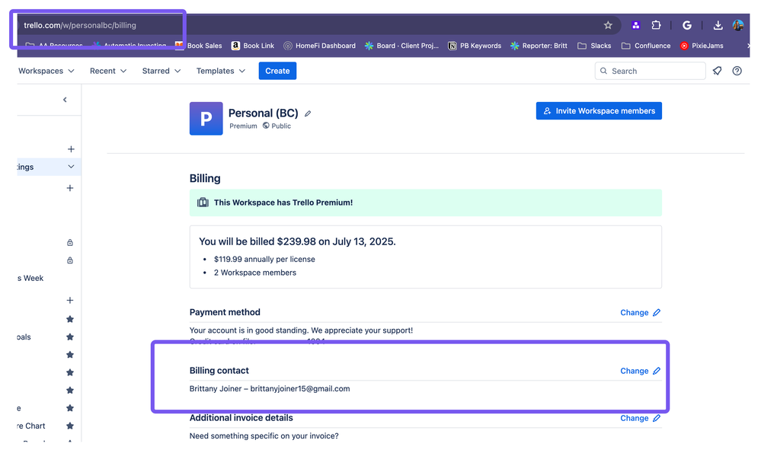This screenshot has width=761, height=453.
Task: Open browser downloads
Action: (x=718, y=25)
